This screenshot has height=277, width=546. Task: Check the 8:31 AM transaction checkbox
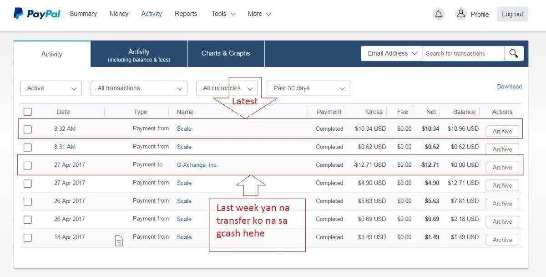coord(28,147)
